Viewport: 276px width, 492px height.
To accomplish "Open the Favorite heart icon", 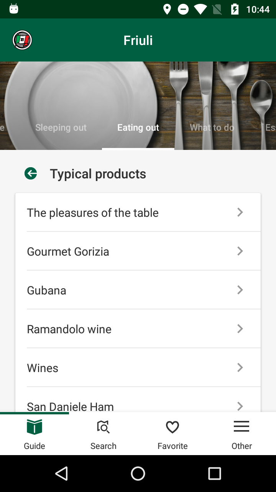I will 172,427.
